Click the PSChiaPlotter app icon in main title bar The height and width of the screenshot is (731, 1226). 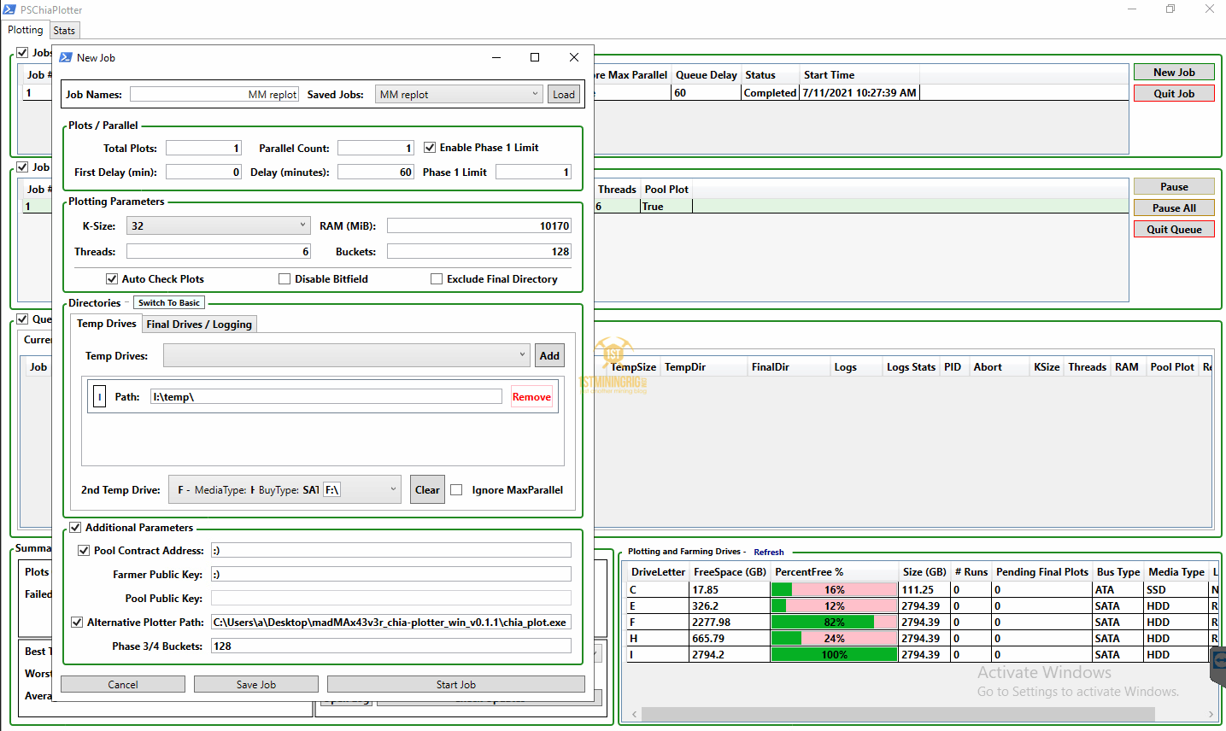point(9,9)
